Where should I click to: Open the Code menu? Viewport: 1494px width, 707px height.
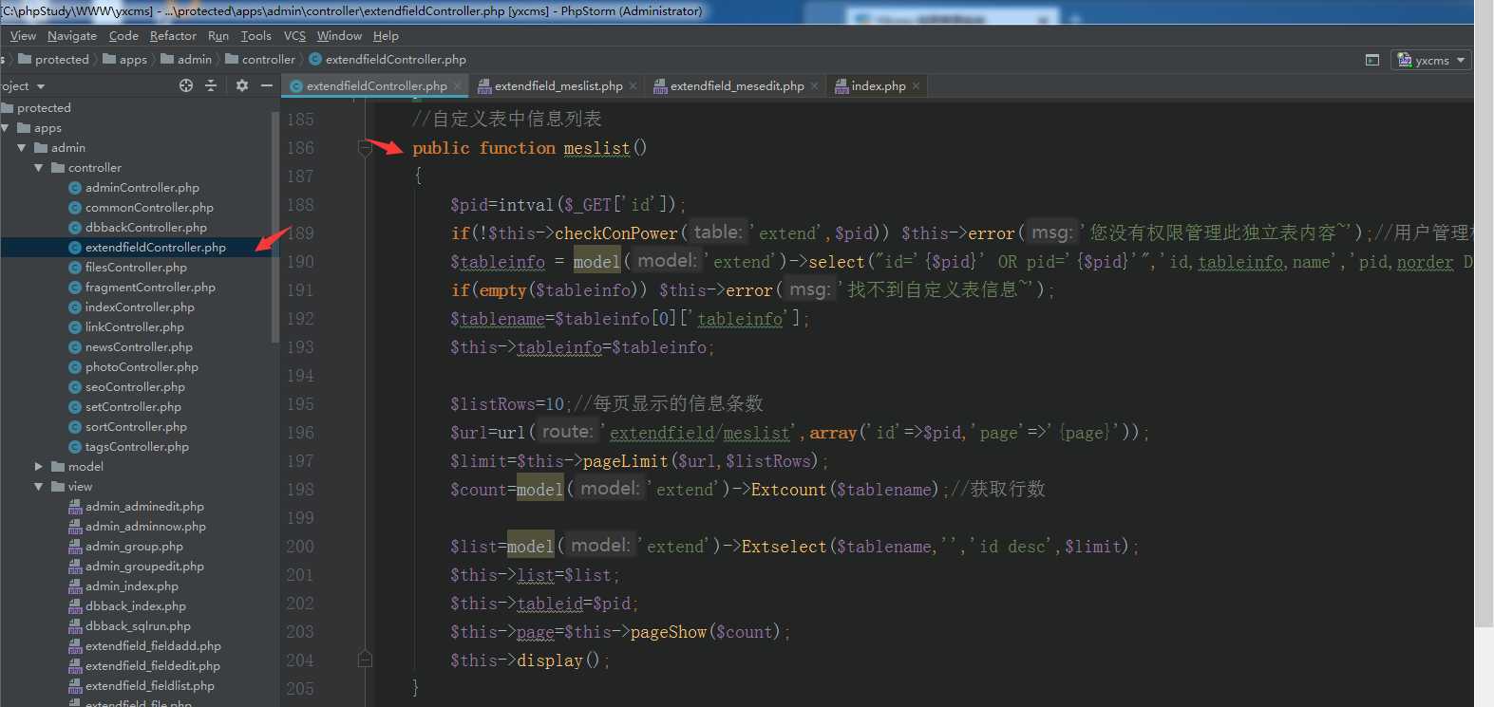click(x=123, y=36)
